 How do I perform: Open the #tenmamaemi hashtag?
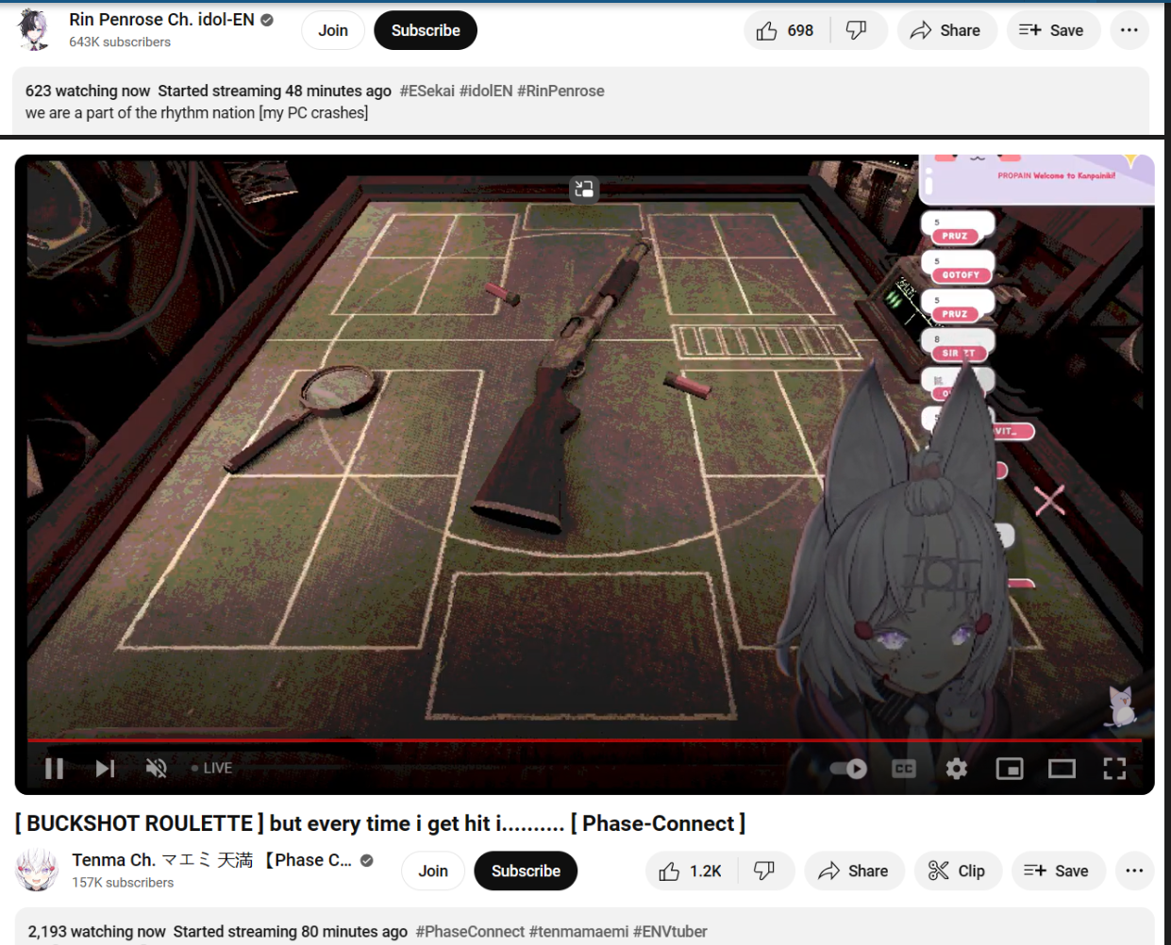pos(578,932)
